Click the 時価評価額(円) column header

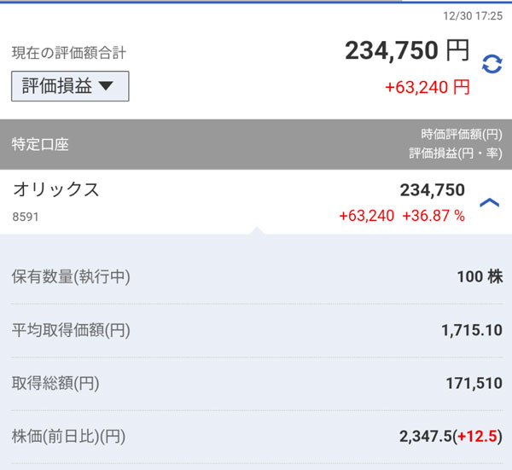(461, 134)
